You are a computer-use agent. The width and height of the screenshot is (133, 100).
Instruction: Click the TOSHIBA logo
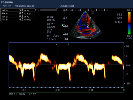click(x=7, y=2)
